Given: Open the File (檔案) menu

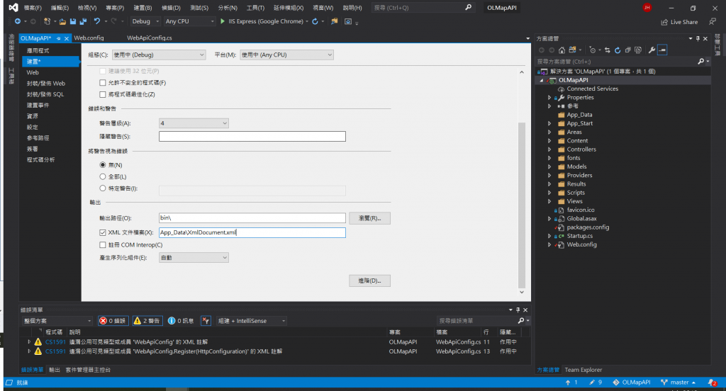Looking at the screenshot, I should (x=33, y=7).
